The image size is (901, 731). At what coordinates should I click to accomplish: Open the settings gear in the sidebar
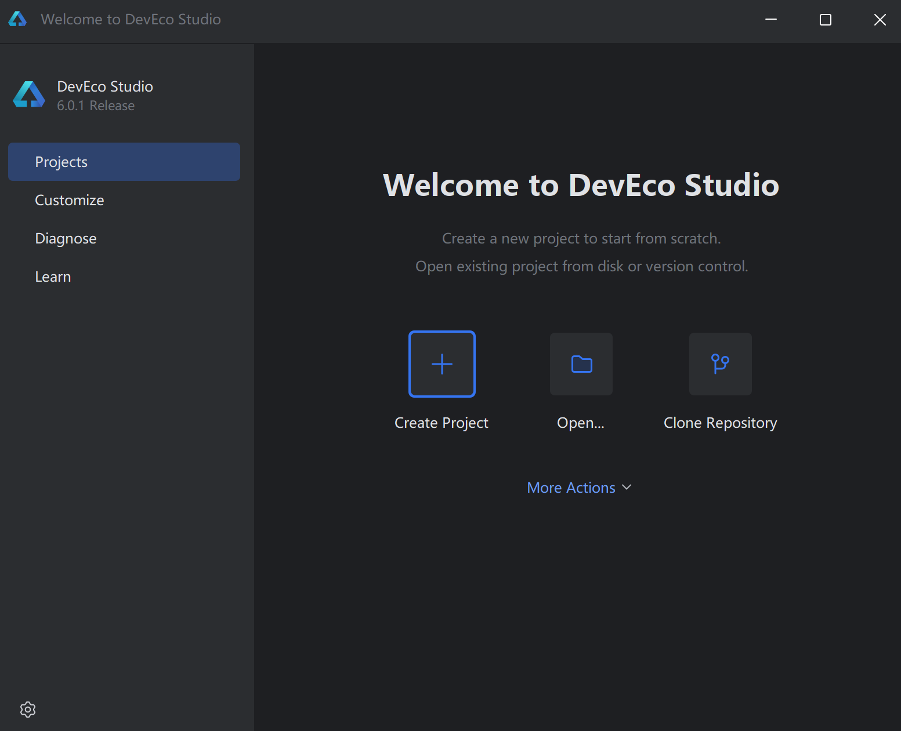point(28,710)
